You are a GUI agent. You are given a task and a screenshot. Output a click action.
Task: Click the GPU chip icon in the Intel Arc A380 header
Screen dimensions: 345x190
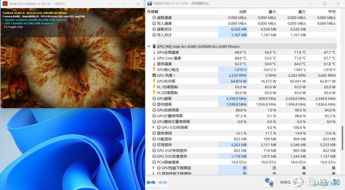click(154, 46)
